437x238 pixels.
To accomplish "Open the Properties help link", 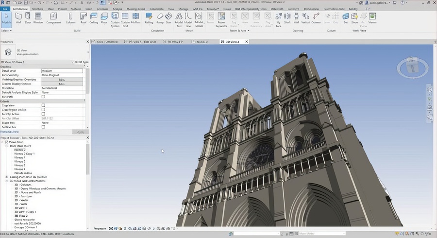I will click(10, 132).
